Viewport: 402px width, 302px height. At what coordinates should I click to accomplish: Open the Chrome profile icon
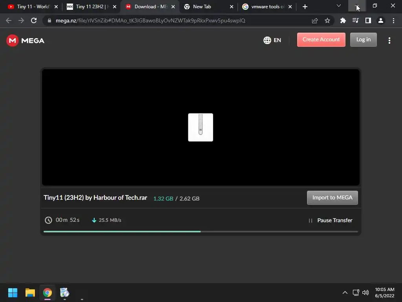(x=381, y=20)
